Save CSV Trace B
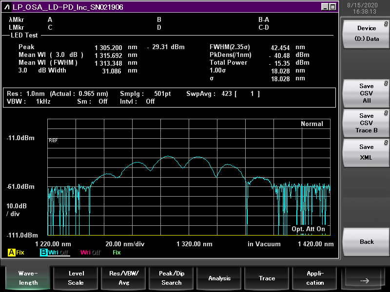 tap(367, 123)
